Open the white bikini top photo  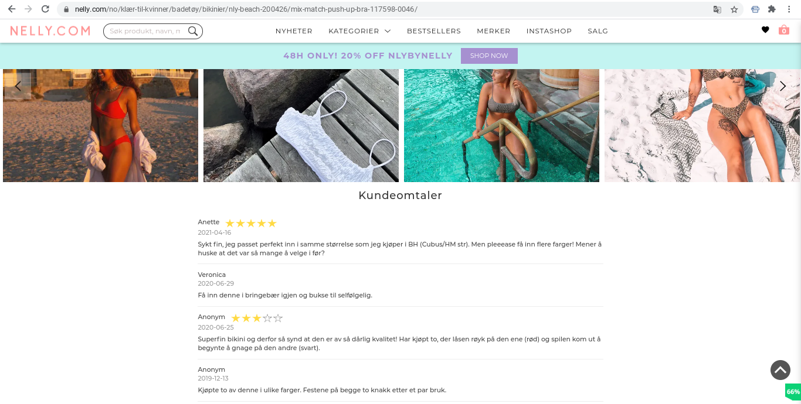pyautogui.click(x=301, y=125)
